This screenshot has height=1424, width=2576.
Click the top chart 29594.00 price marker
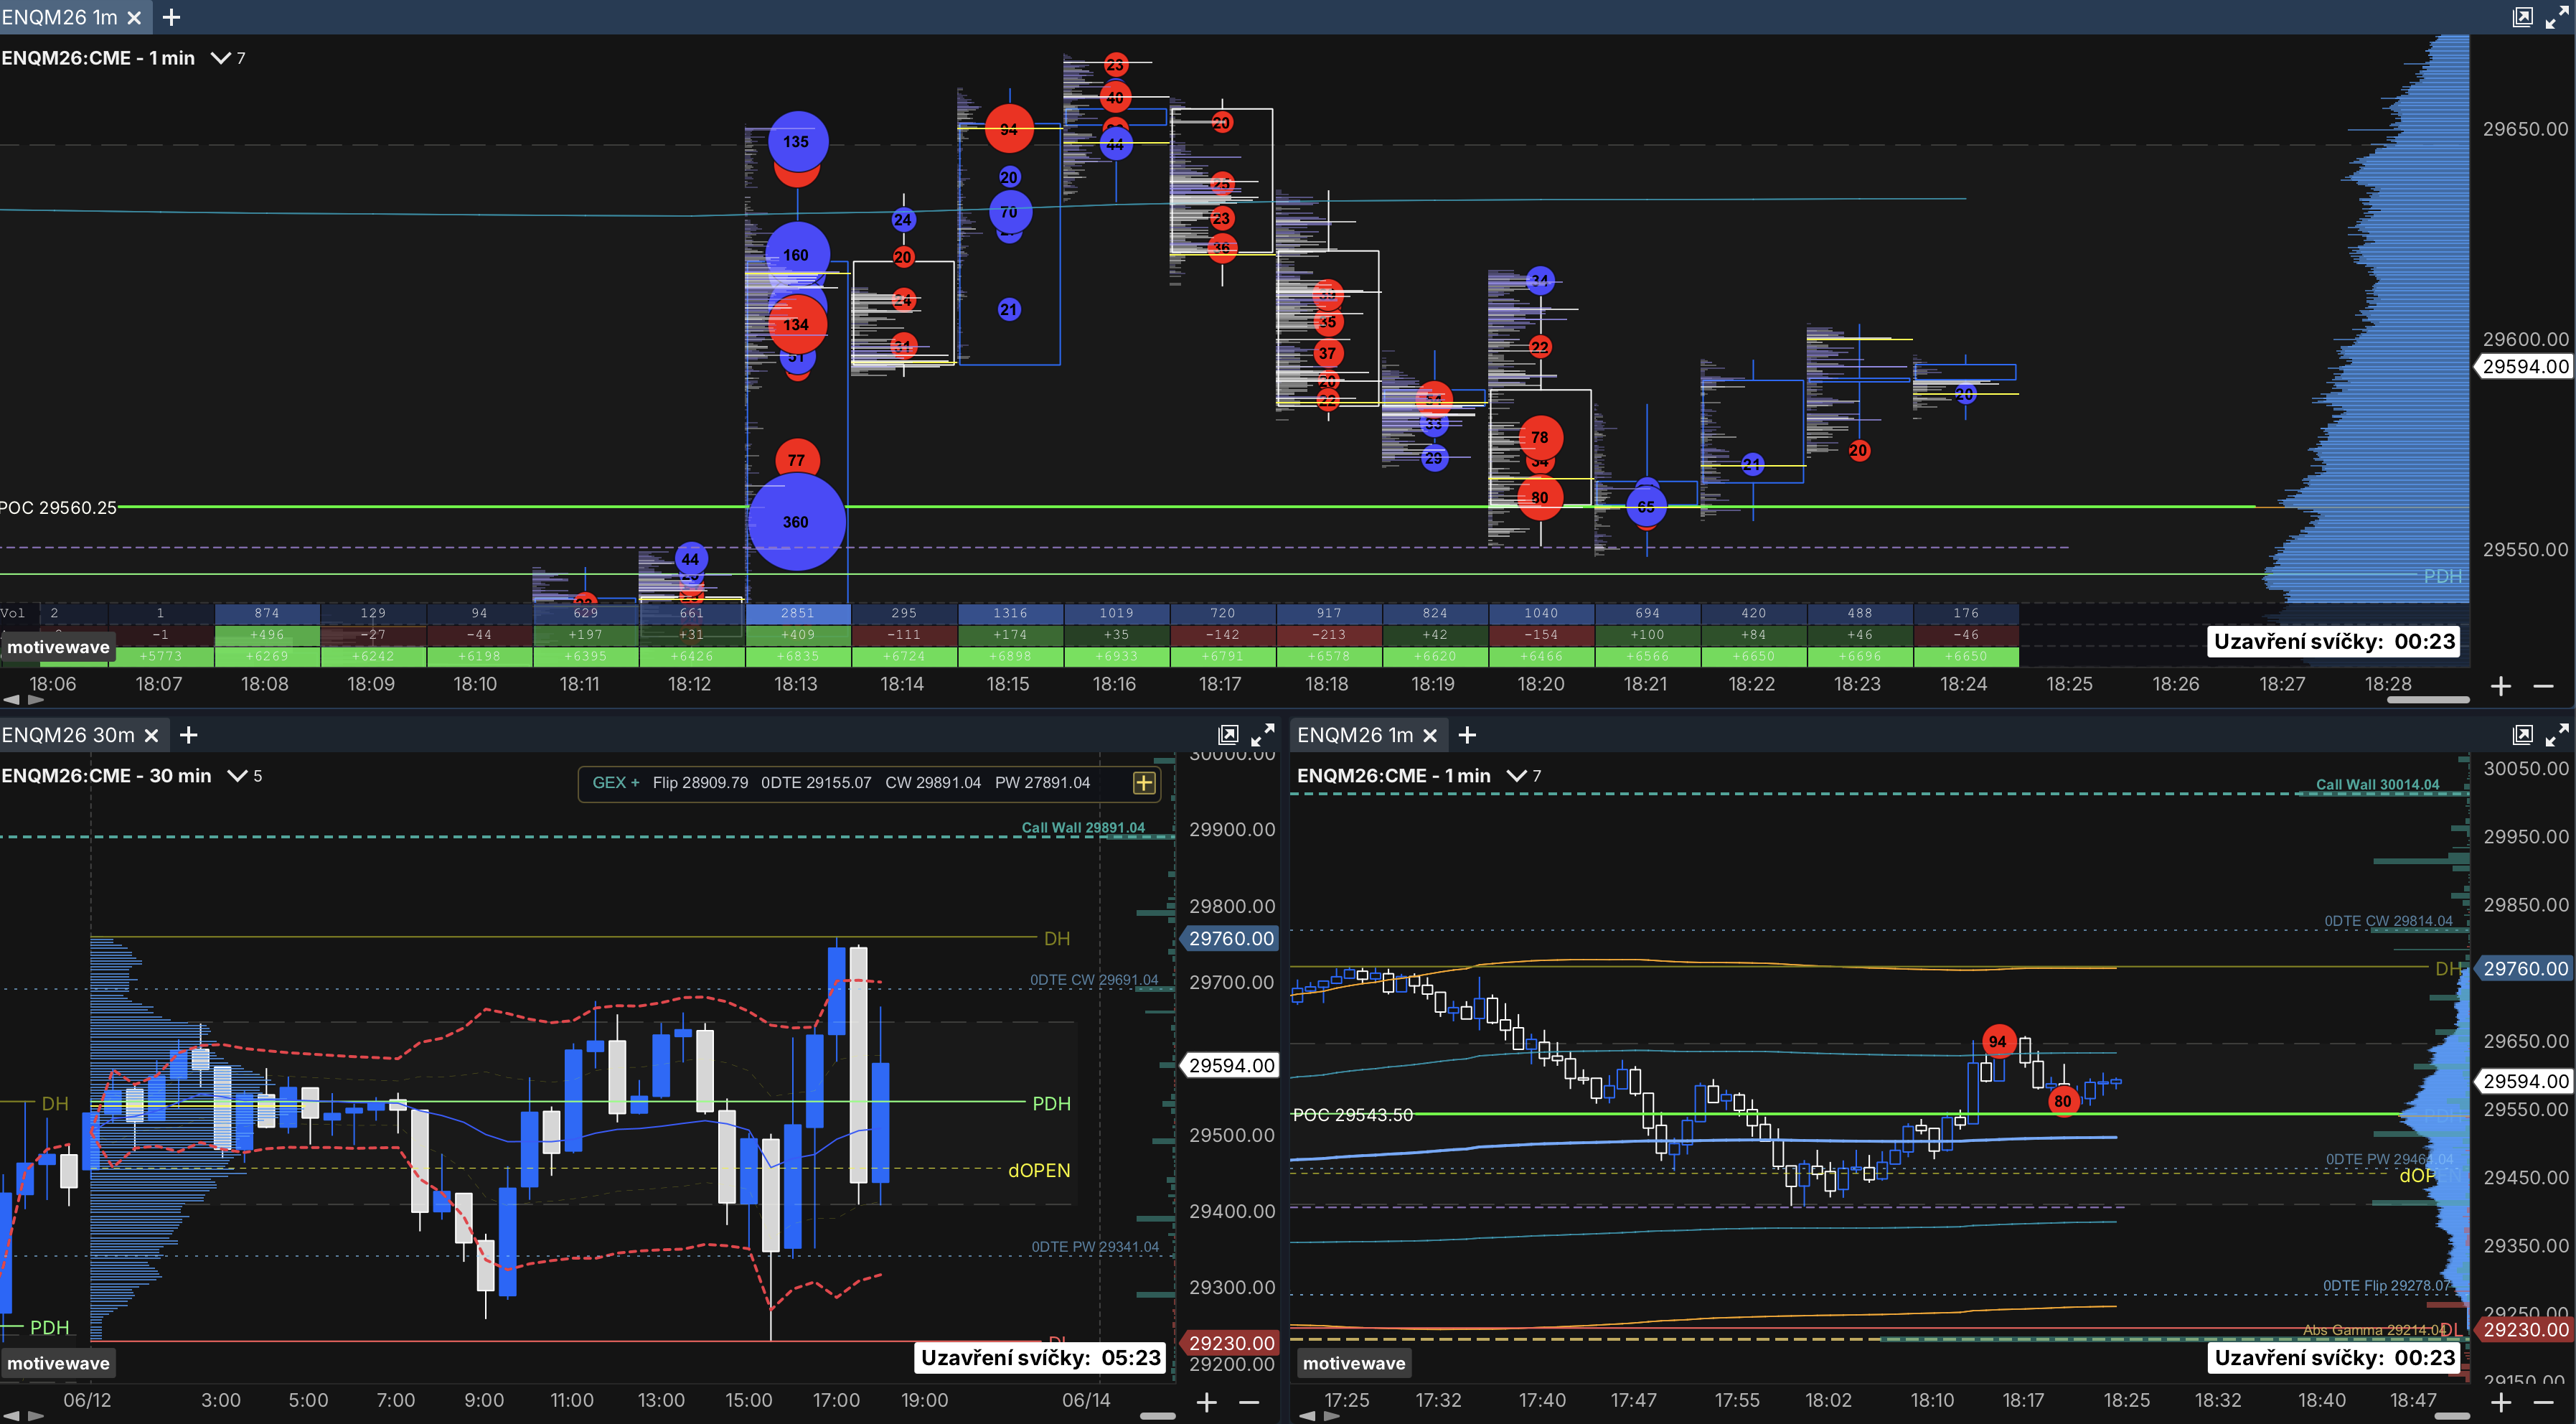(2525, 366)
